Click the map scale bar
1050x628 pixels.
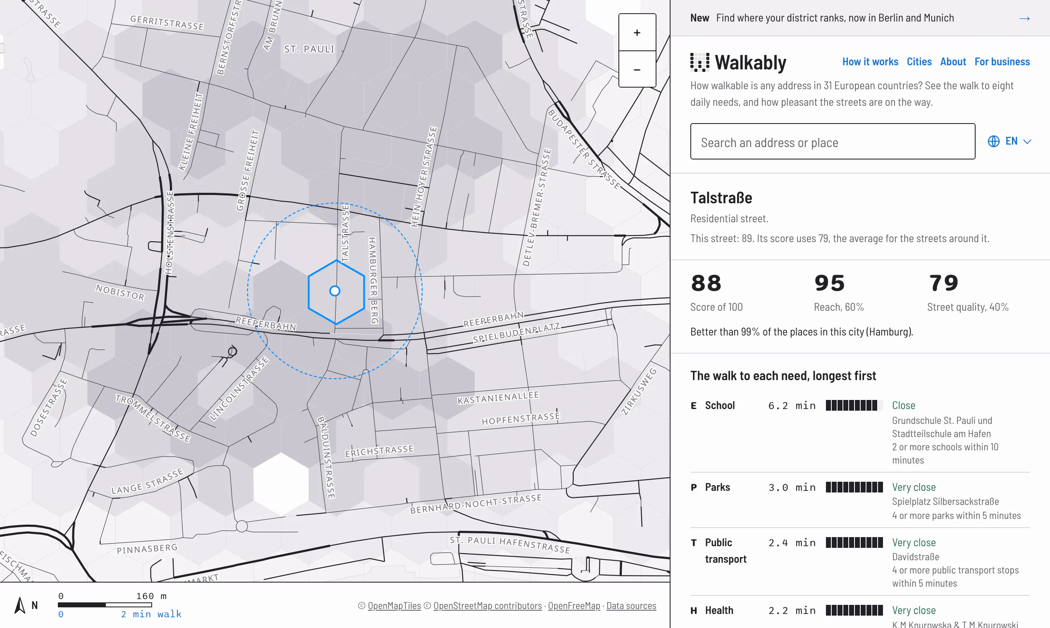click(x=106, y=605)
